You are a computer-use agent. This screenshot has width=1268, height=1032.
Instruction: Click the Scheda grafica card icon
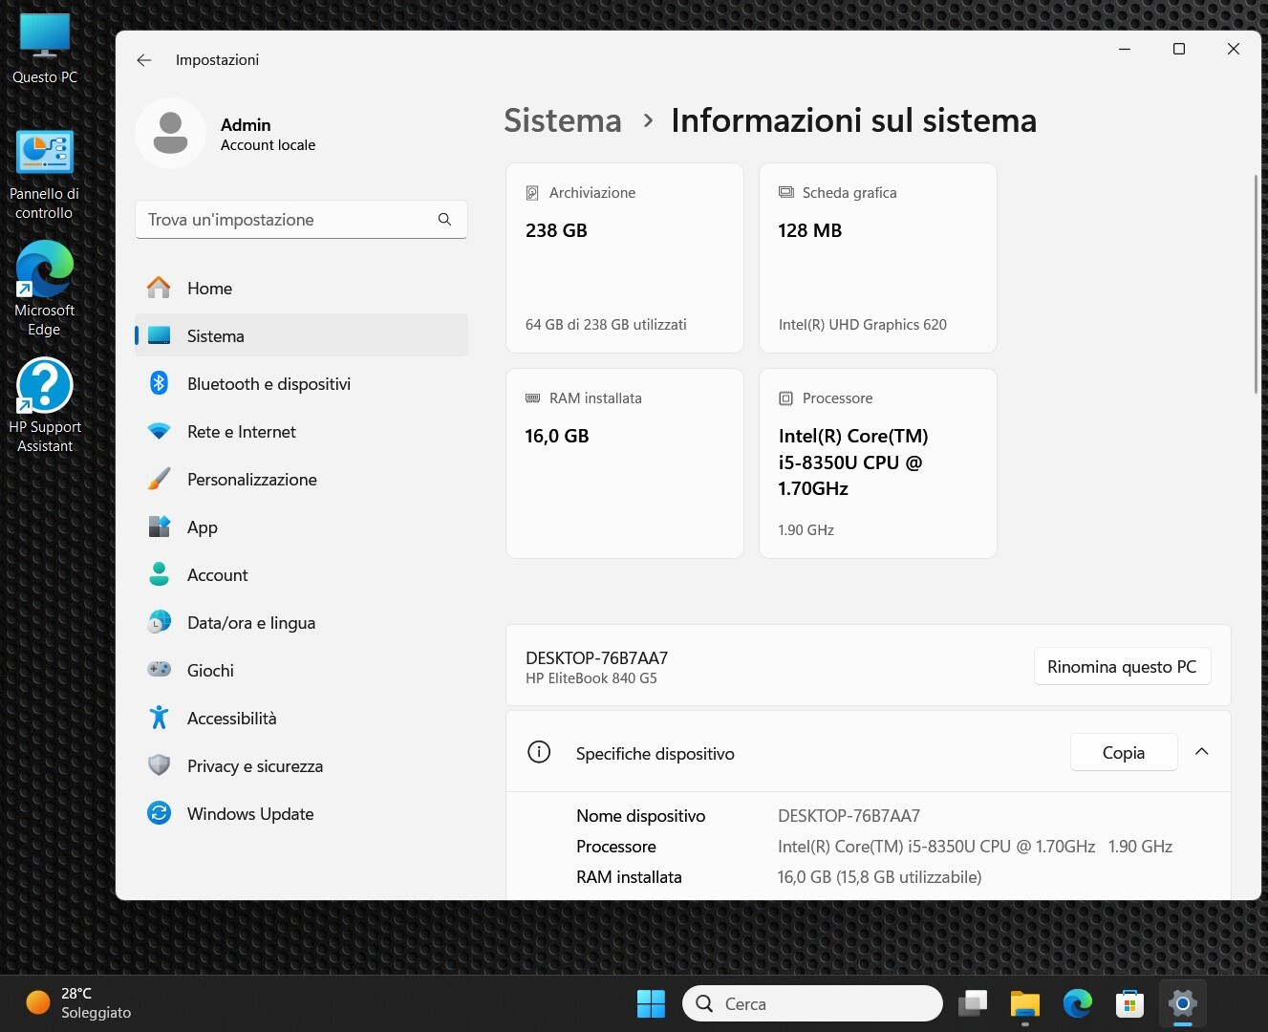[785, 193]
